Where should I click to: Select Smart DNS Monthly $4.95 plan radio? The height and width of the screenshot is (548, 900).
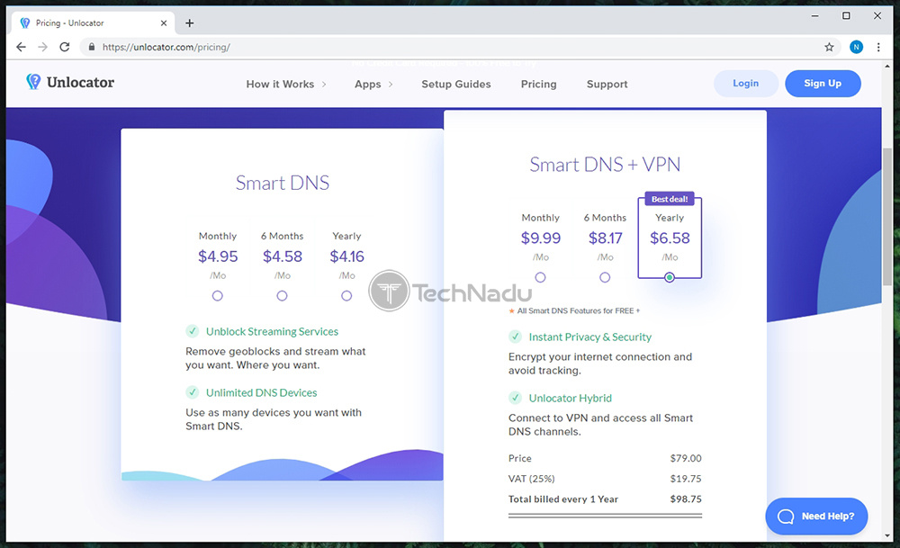218,295
